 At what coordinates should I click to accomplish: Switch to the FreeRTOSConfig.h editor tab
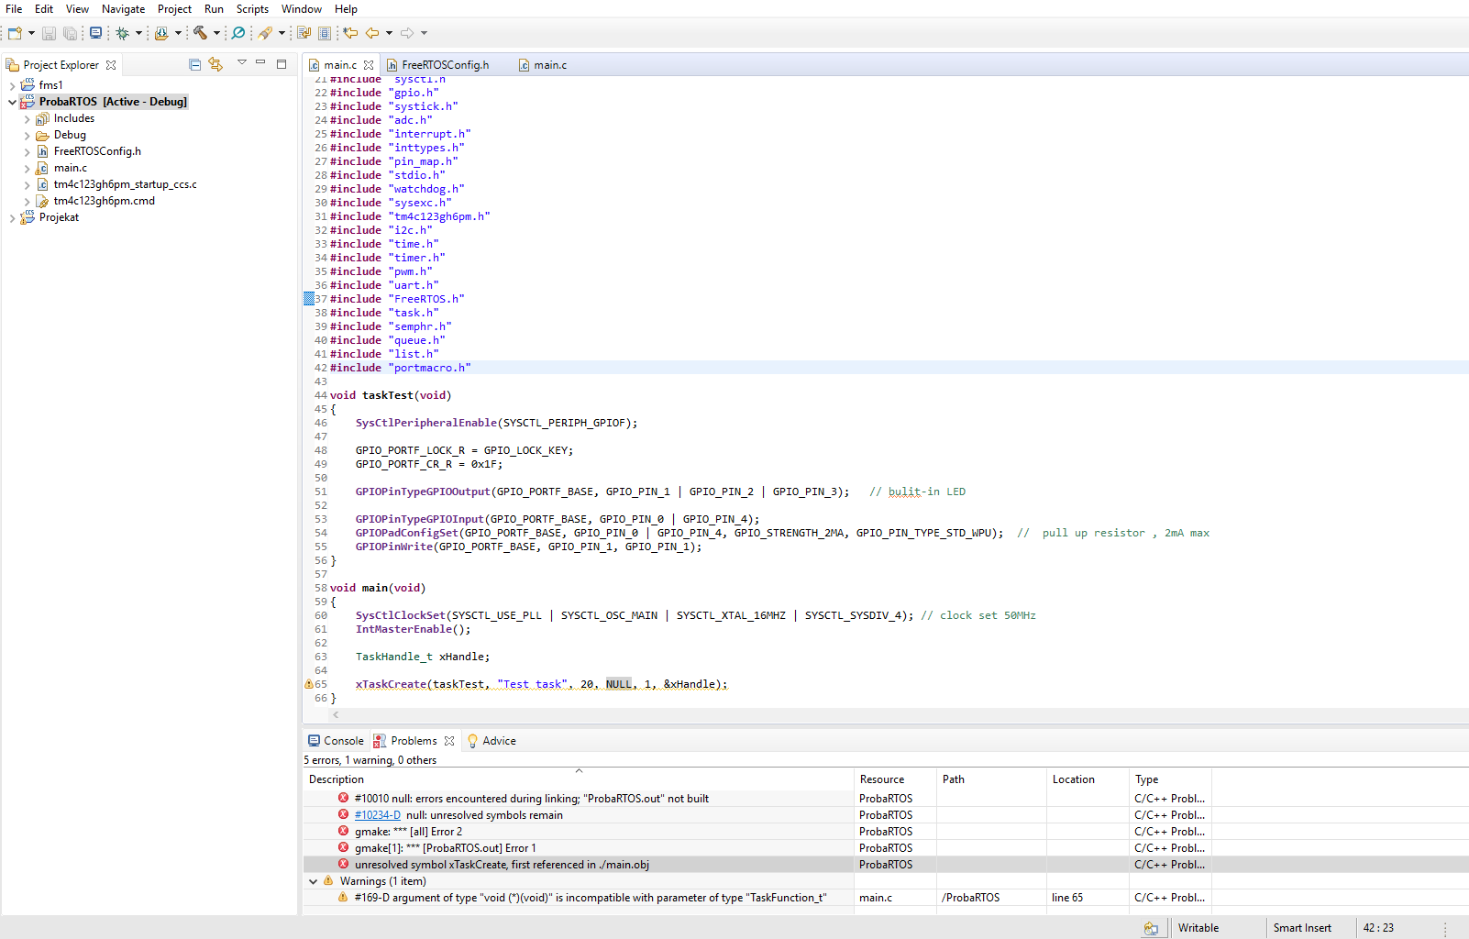(445, 65)
